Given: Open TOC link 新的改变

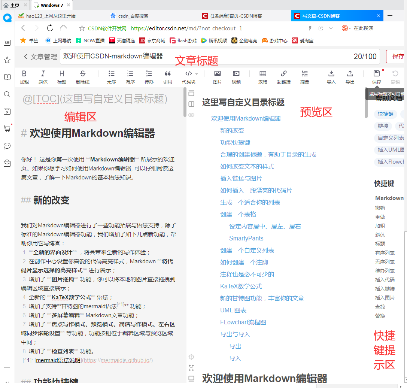Looking at the screenshot, I should 232,130.
